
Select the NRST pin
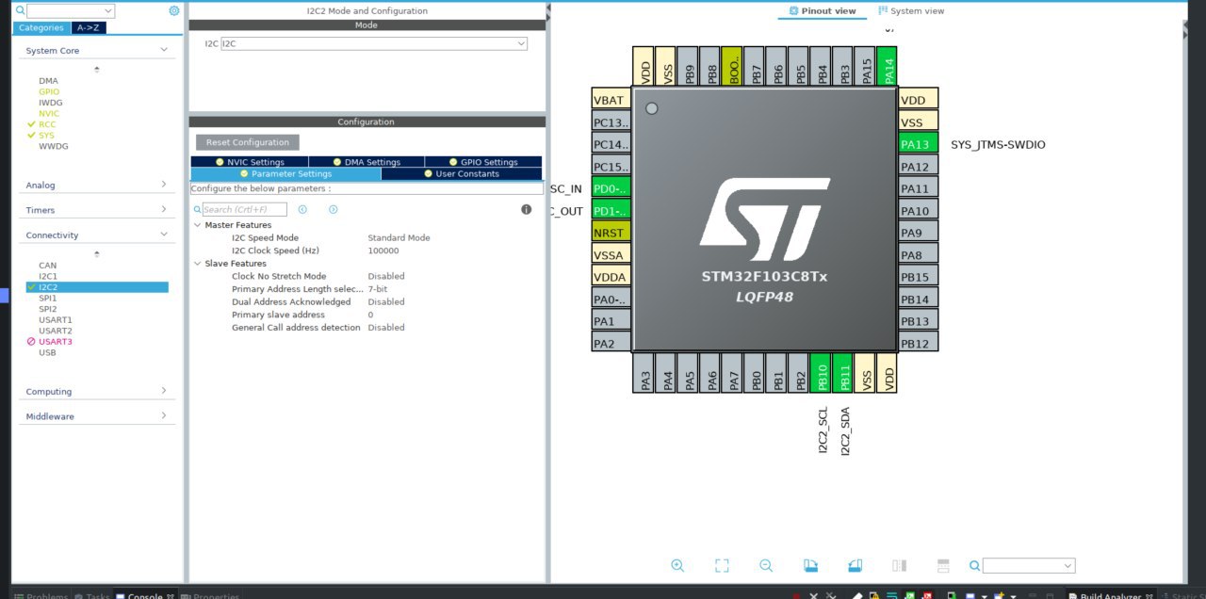pyautogui.click(x=611, y=233)
